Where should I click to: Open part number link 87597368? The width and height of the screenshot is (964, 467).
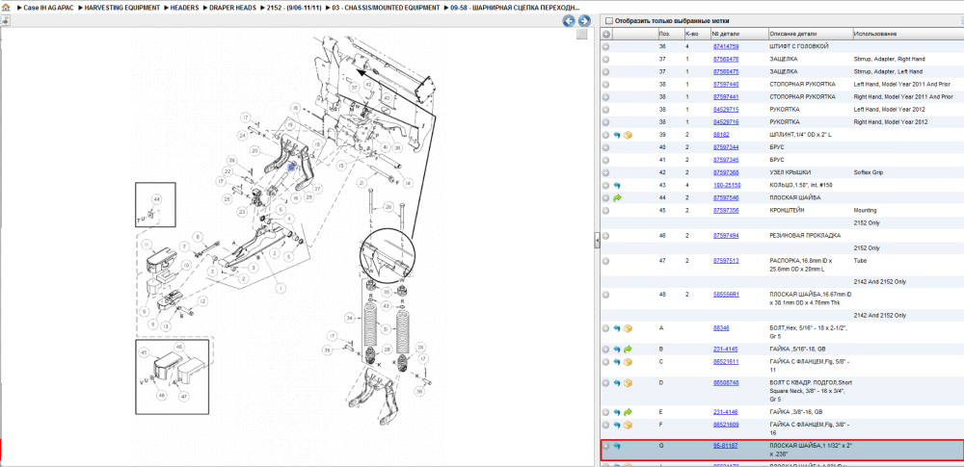(726, 172)
